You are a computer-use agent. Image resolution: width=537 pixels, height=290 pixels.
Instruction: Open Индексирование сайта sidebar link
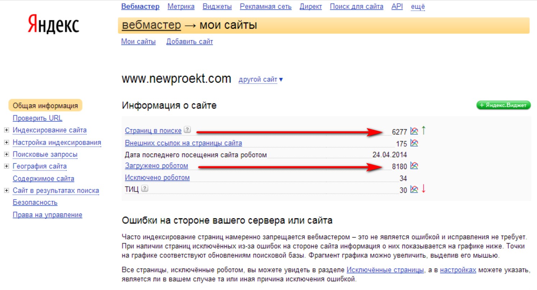(x=50, y=130)
